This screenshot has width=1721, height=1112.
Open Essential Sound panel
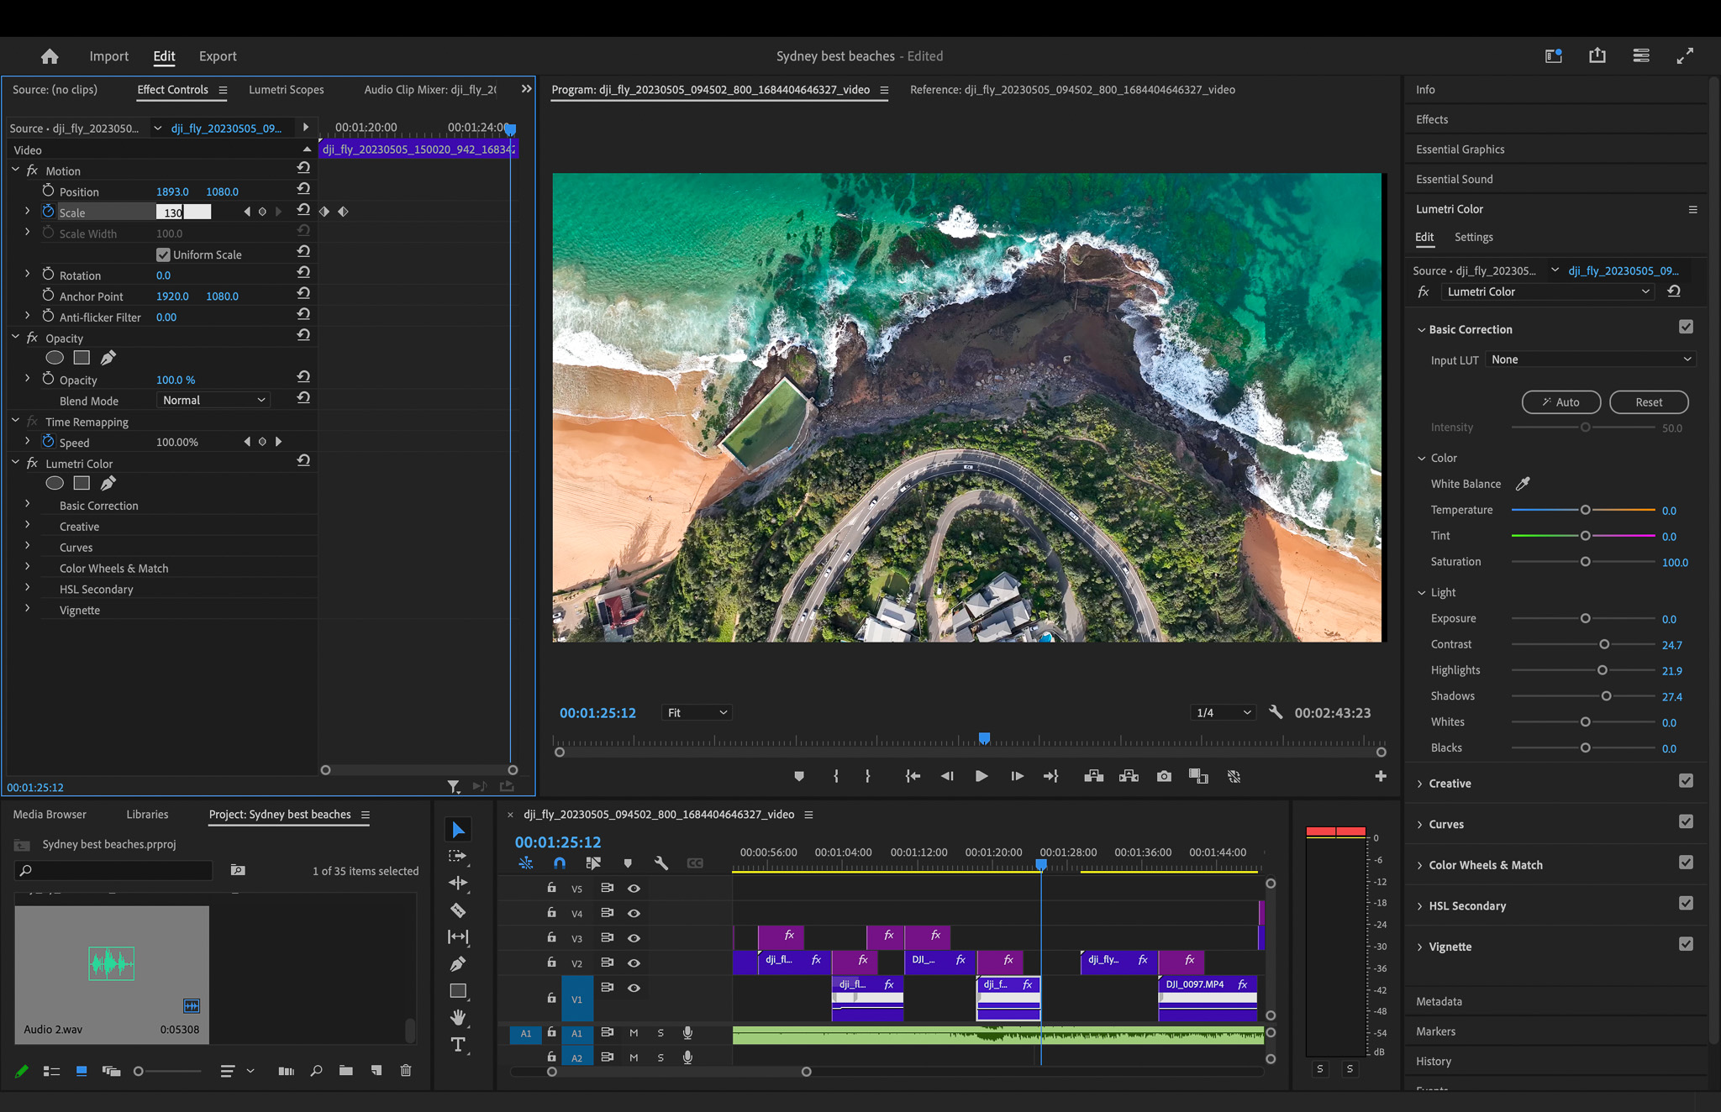[1455, 180]
